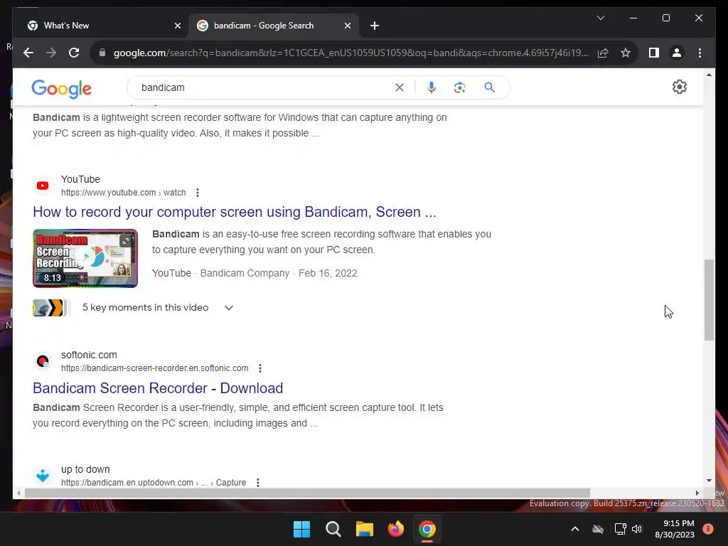
Task: Click 'YouTube' source name text
Action: pyautogui.click(x=80, y=179)
